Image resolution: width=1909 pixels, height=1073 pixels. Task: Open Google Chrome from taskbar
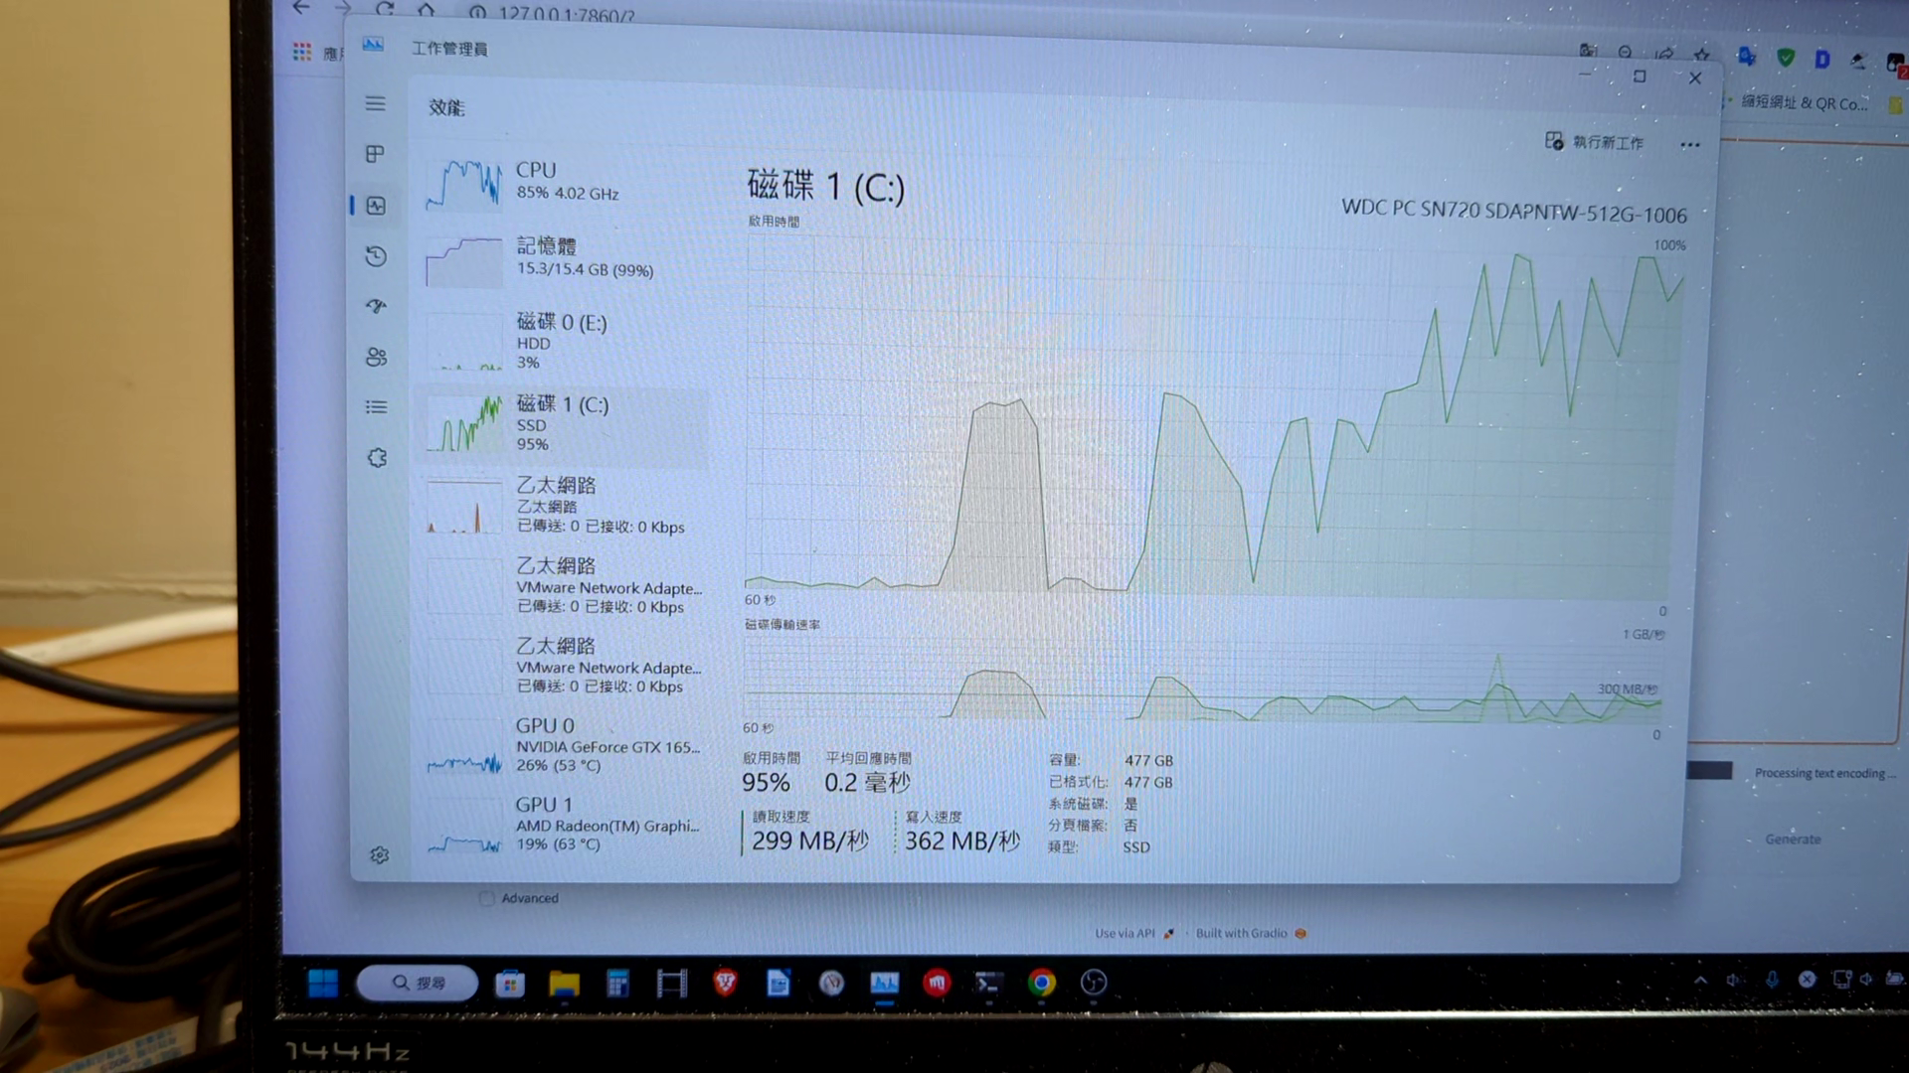click(x=1042, y=983)
